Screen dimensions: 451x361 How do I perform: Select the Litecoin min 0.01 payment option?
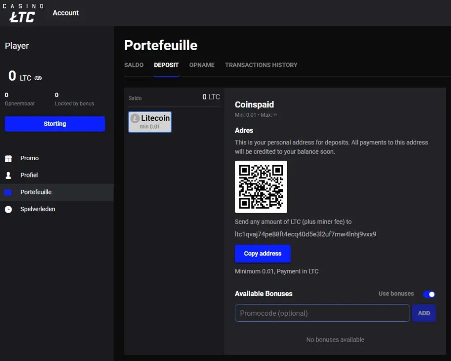(x=150, y=122)
